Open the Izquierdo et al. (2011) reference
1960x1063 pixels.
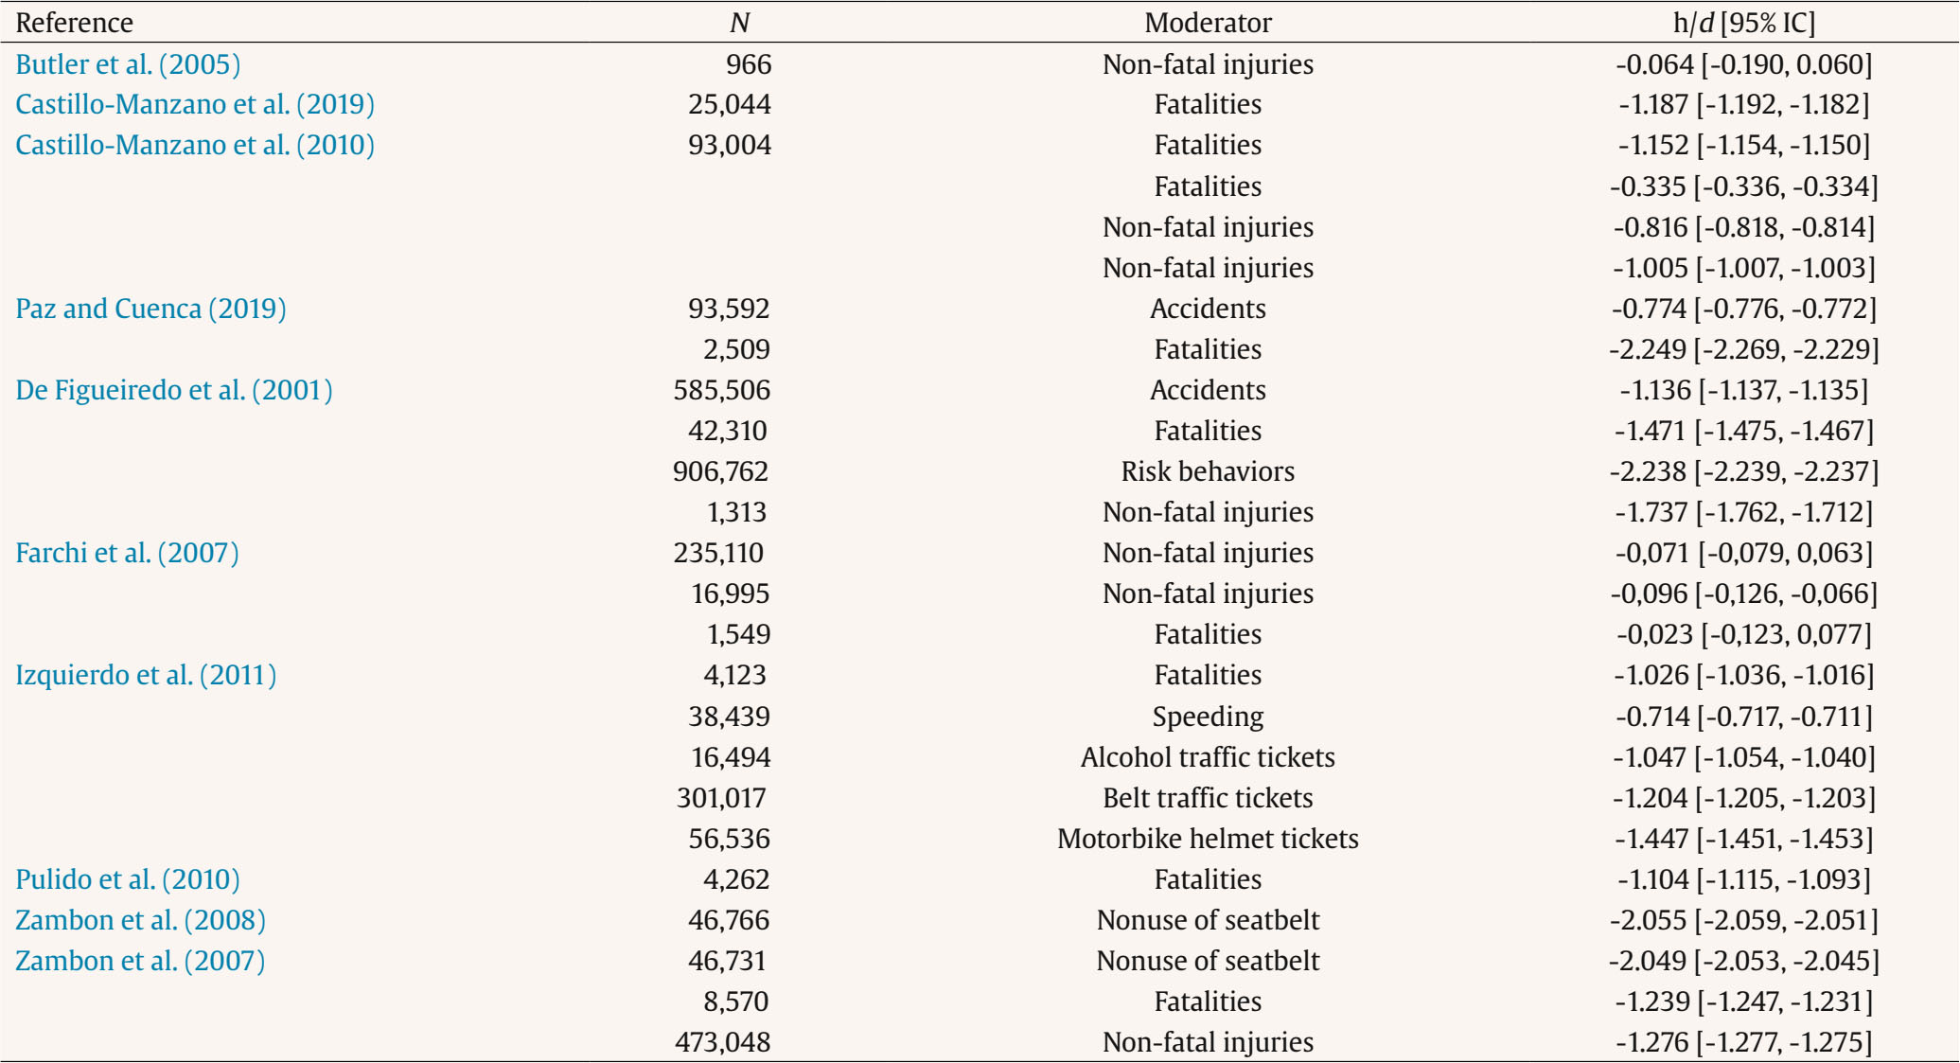[146, 675]
